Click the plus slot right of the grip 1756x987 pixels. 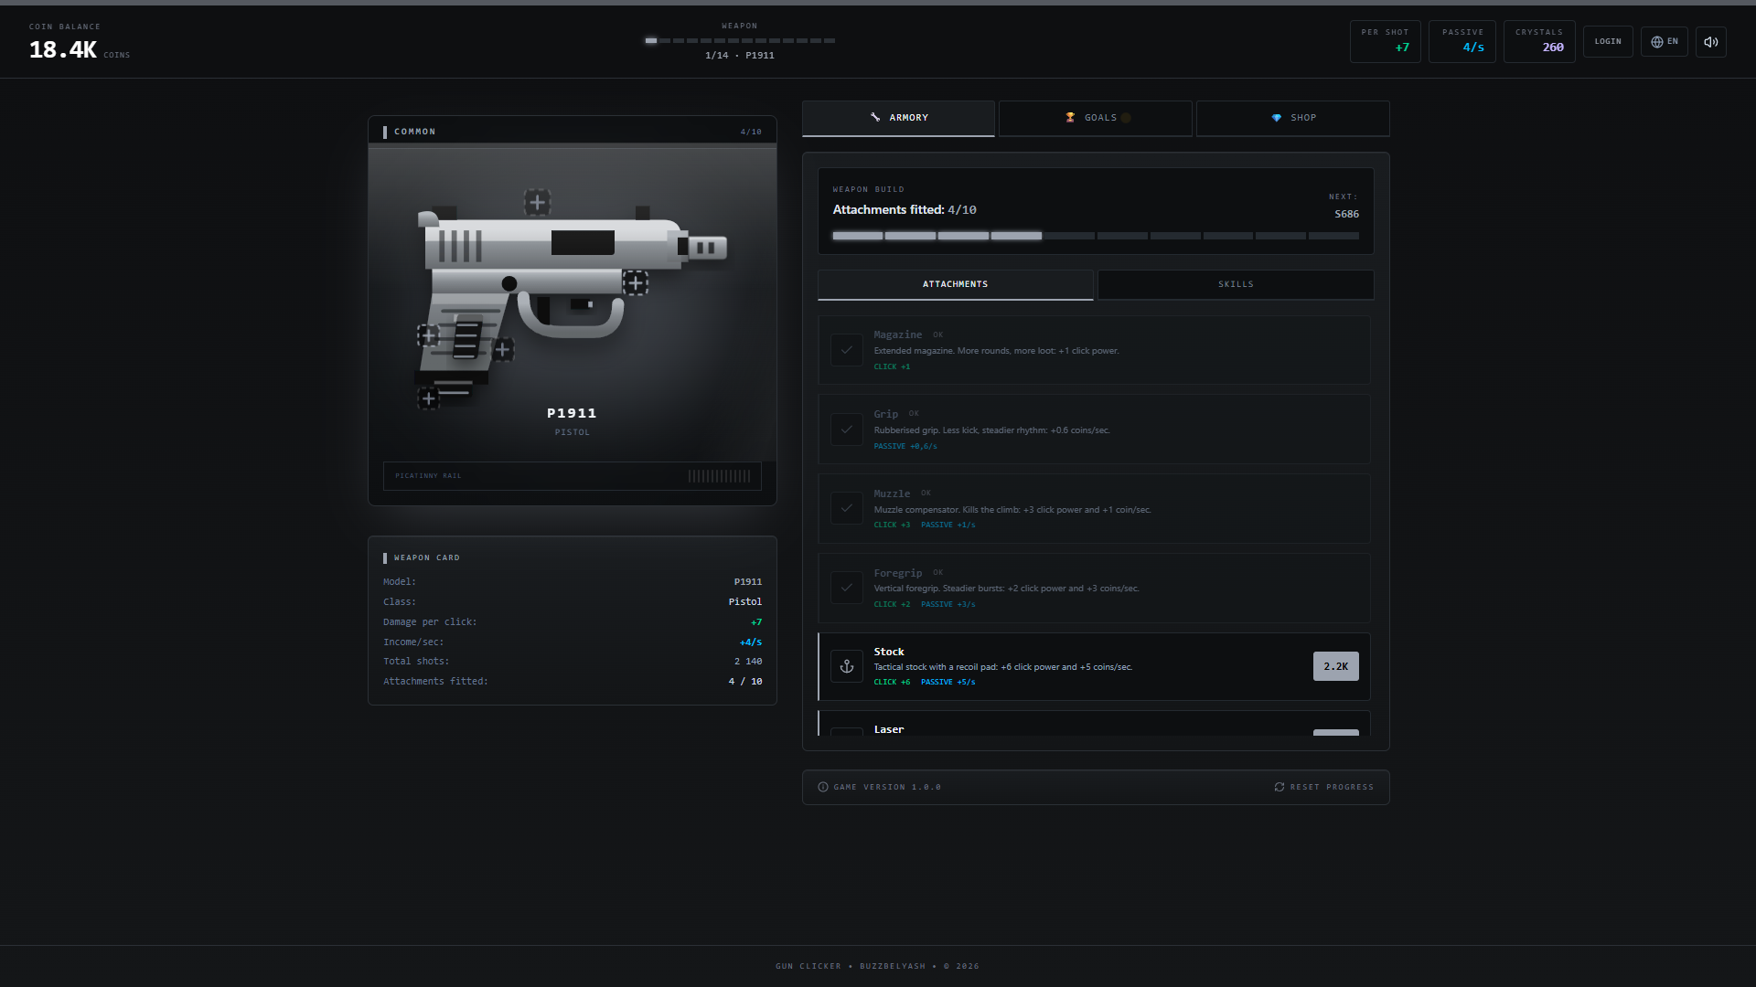(502, 349)
